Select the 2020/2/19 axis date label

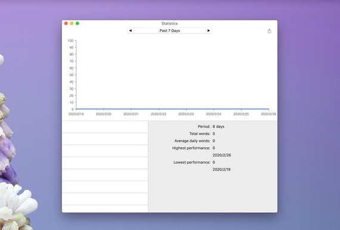click(x=76, y=114)
